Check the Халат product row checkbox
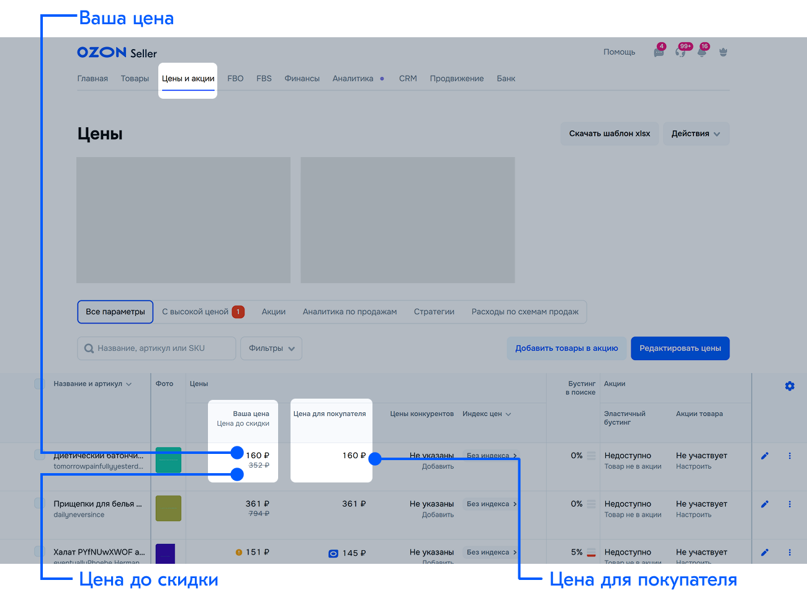This screenshot has height=611, width=807. pos(40,551)
